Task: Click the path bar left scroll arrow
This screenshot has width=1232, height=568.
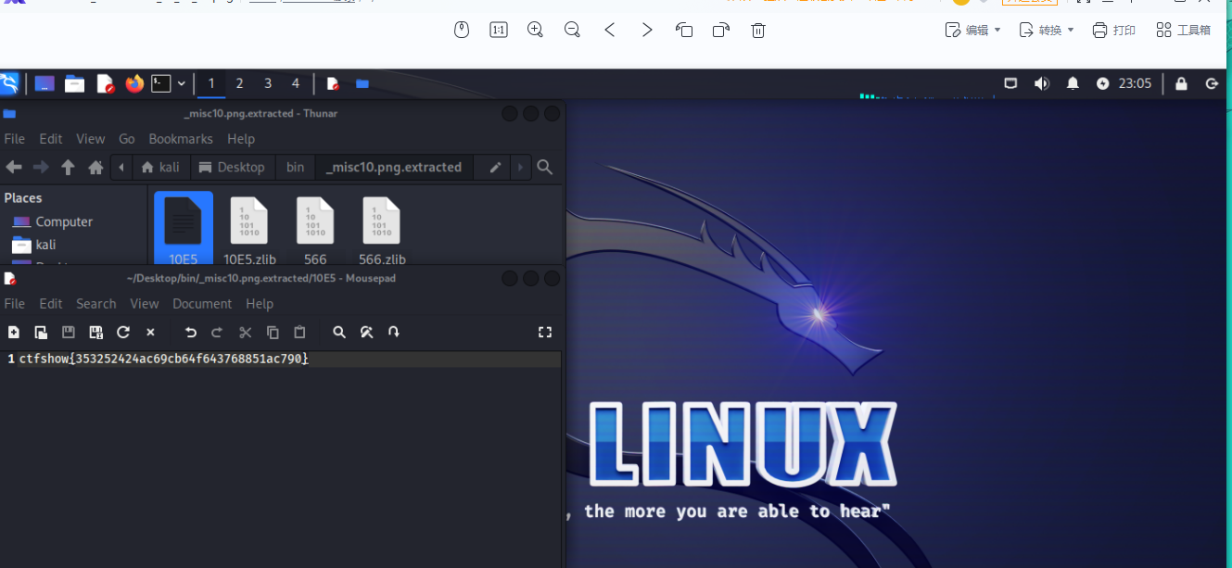Action: [121, 168]
